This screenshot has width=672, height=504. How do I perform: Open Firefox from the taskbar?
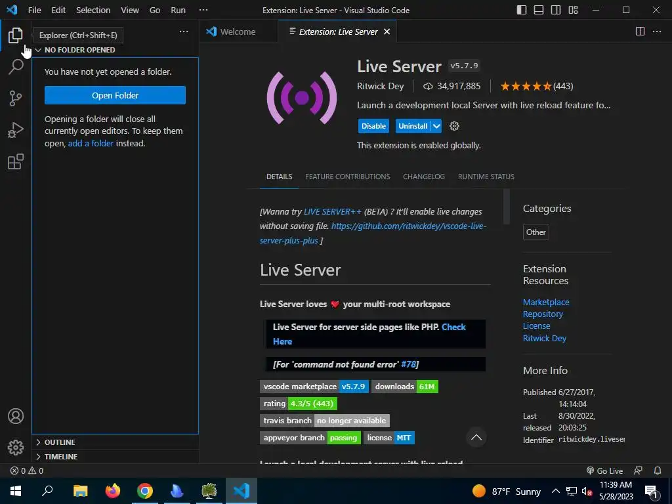tap(113, 491)
